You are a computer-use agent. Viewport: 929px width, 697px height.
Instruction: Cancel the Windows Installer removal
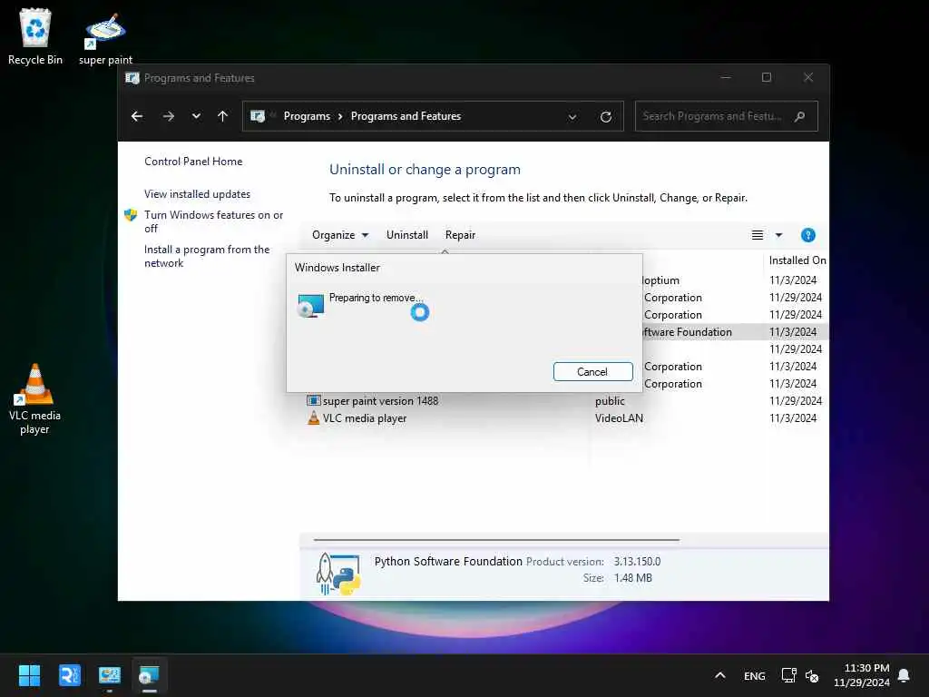[592, 371]
